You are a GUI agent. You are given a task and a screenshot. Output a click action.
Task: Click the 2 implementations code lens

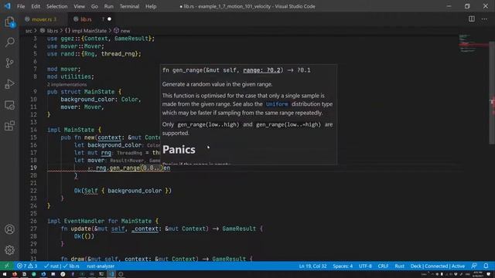point(67,84)
